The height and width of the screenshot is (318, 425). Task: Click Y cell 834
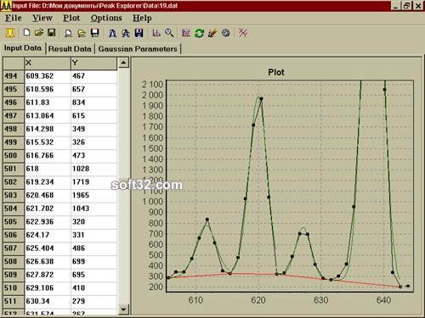click(93, 103)
